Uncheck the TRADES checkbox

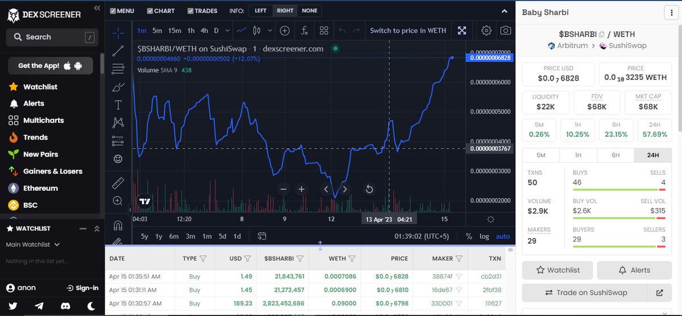(x=190, y=11)
